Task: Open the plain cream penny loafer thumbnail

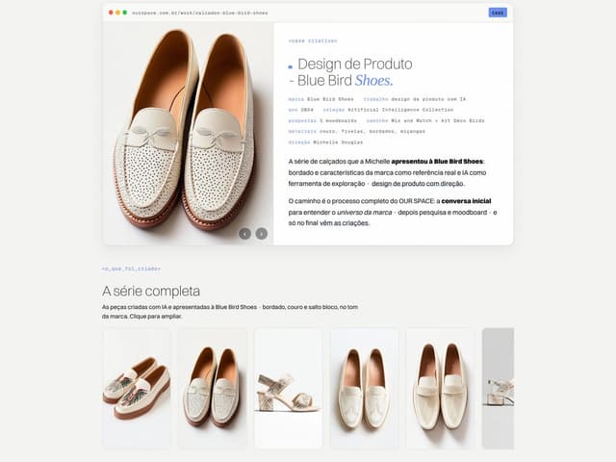Action: (x=441, y=388)
